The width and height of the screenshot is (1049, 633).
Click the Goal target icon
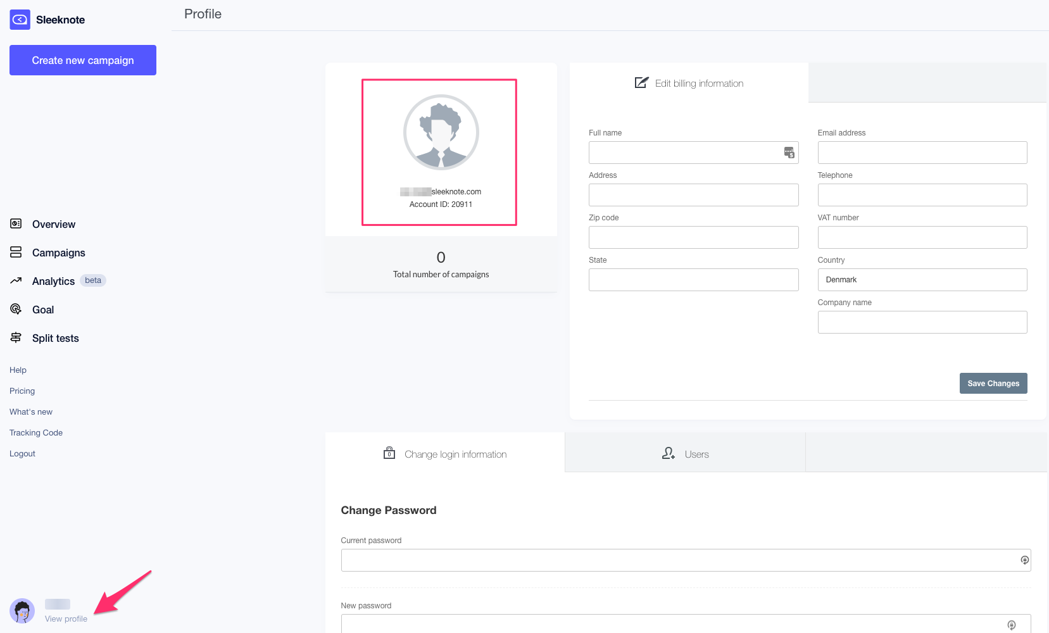click(16, 309)
